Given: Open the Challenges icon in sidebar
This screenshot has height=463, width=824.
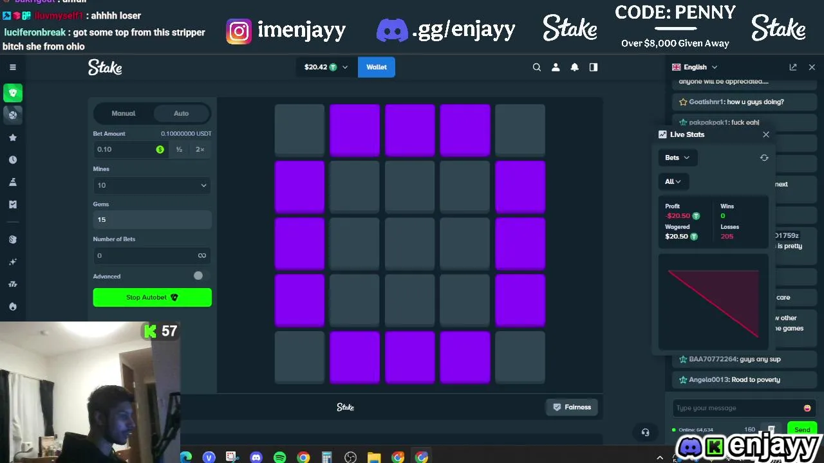Looking at the screenshot, I should tap(13, 182).
